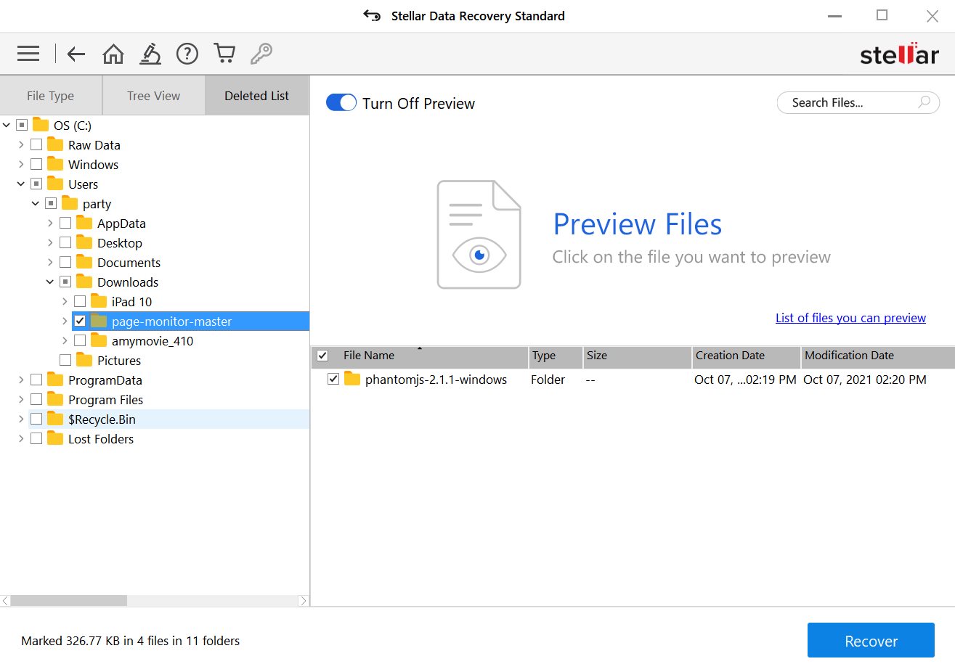Collapse the OS (C:) tree node
Viewport: 955px width, 672px height.
coord(7,125)
